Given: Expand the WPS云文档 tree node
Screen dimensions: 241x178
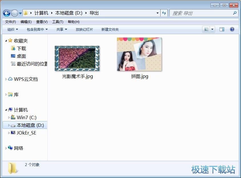Looking at the screenshot, I should tap(6, 79).
